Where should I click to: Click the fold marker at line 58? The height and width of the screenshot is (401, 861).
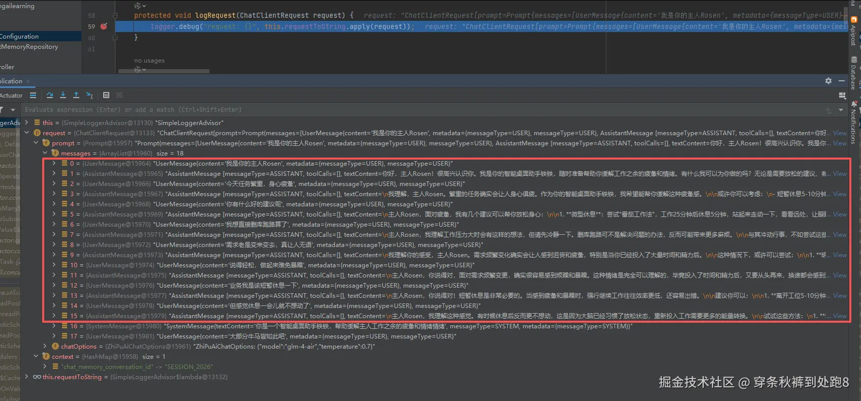coord(115,16)
